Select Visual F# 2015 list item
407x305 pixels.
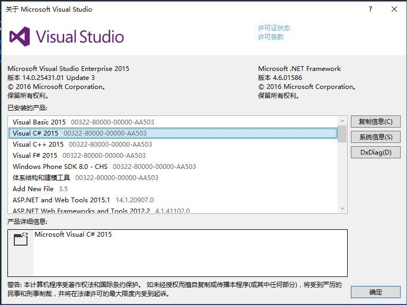pyautogui.click(x=35, y=156)
